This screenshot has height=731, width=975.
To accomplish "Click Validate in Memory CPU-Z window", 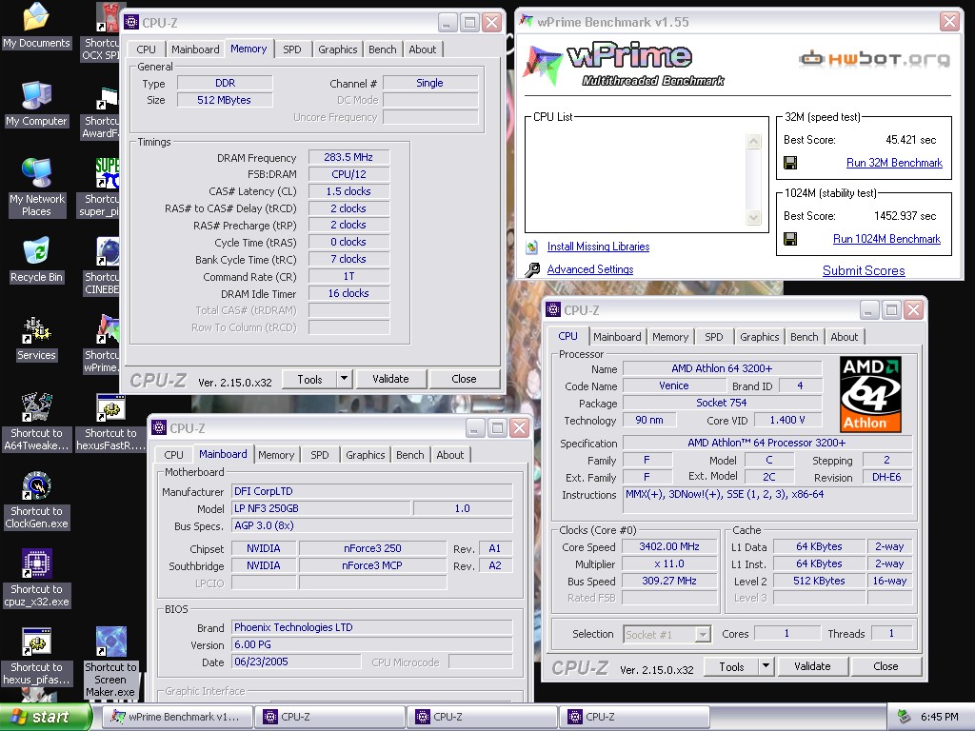I will pos(390,379).
